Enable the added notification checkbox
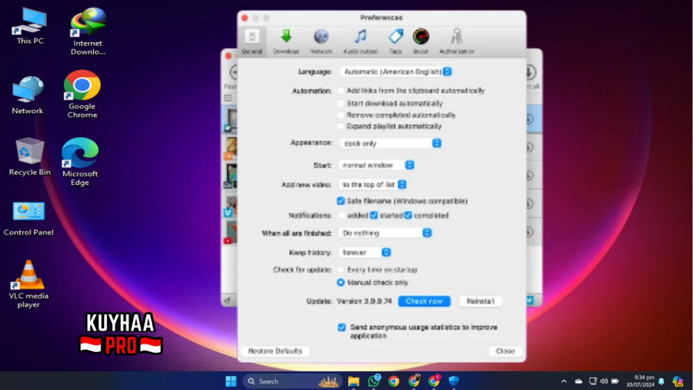Screen dimensions: 693x390 click(341, 215)
